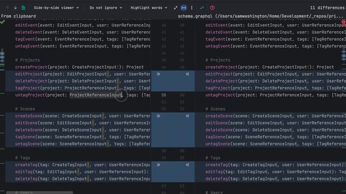Click the # Scenes comment in right pane
The height and width of the screenshot is (194, 346).
215,109
